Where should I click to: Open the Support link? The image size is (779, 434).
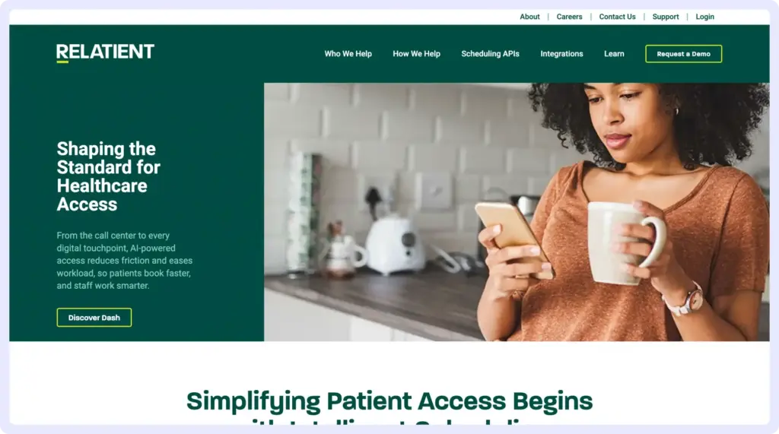665,17
